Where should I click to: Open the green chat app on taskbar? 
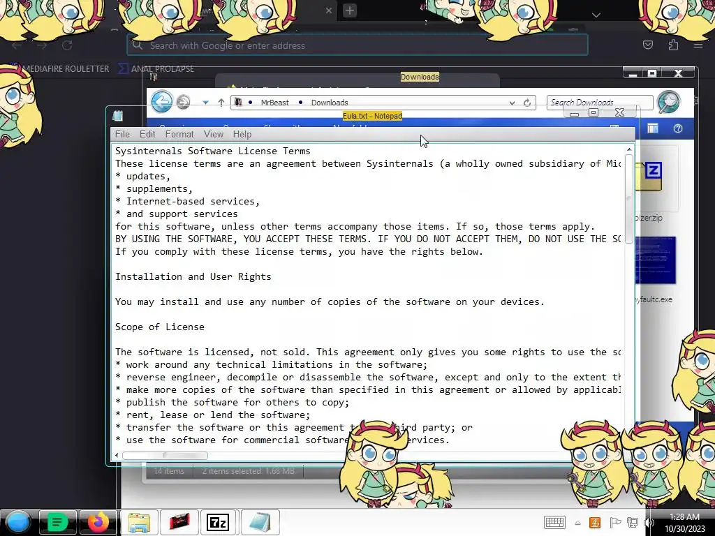(x=57, y=522)
